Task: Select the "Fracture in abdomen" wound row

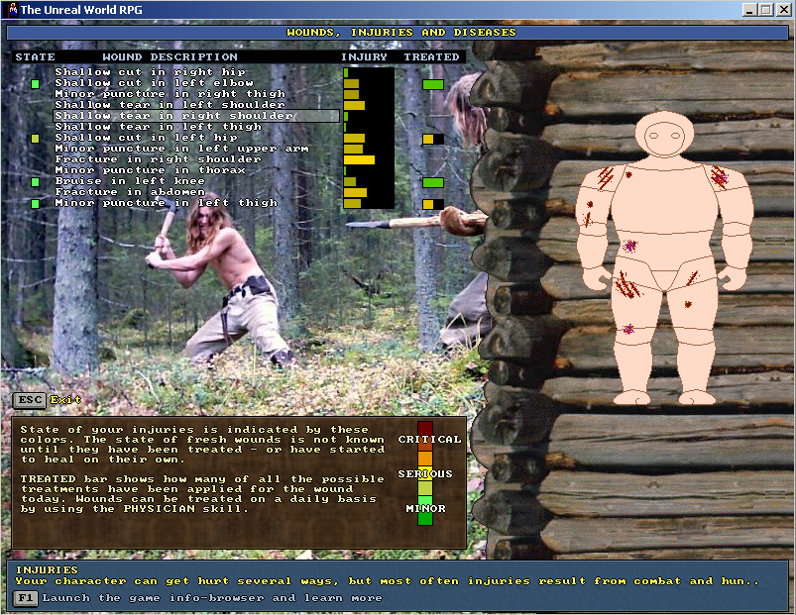Action: [130, 192]
